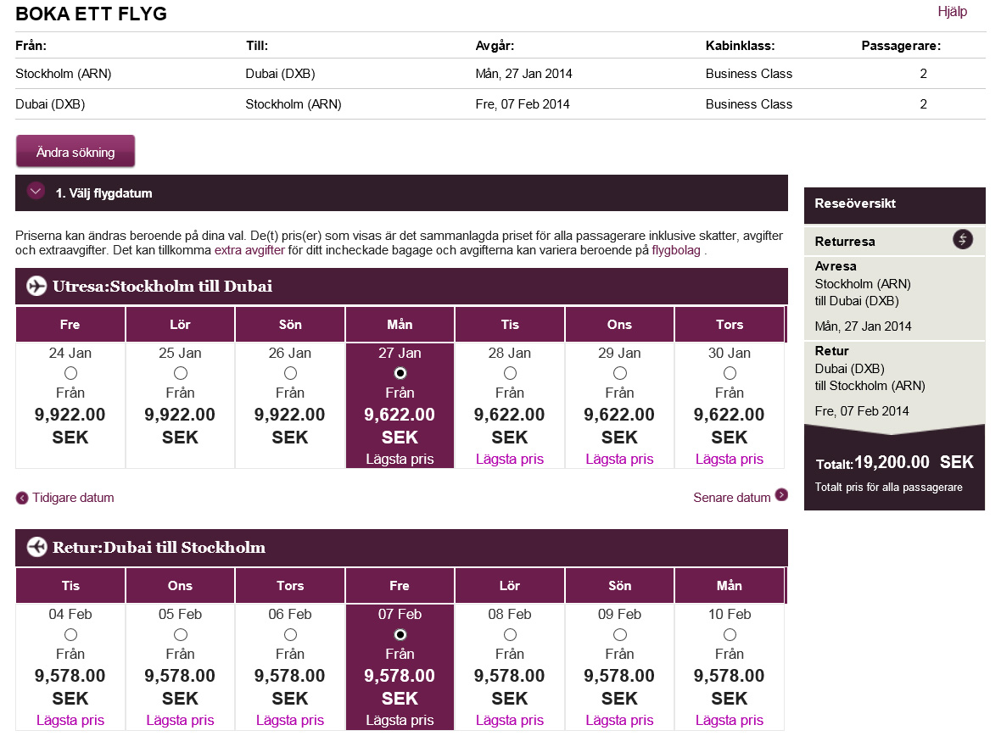Click the outbound airplane icon
1001x736 pixels.
pyautogui.click(x=36, y=286)
